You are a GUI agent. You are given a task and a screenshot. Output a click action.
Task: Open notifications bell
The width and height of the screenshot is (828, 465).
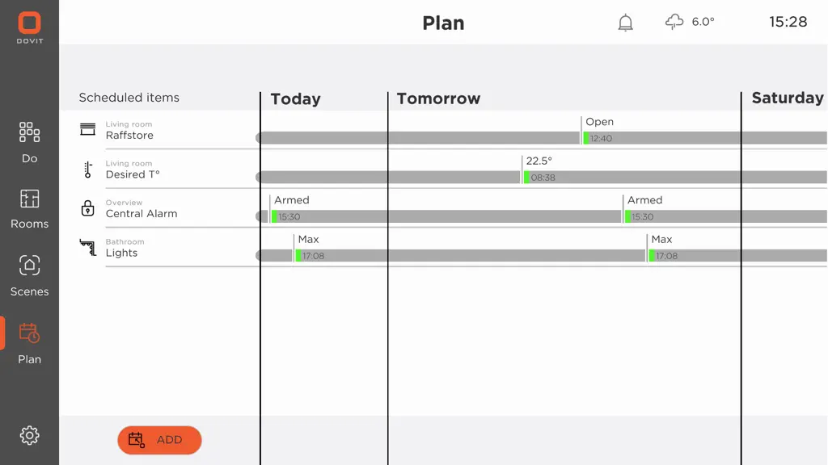pyautogui.click(x=625, y=23)
